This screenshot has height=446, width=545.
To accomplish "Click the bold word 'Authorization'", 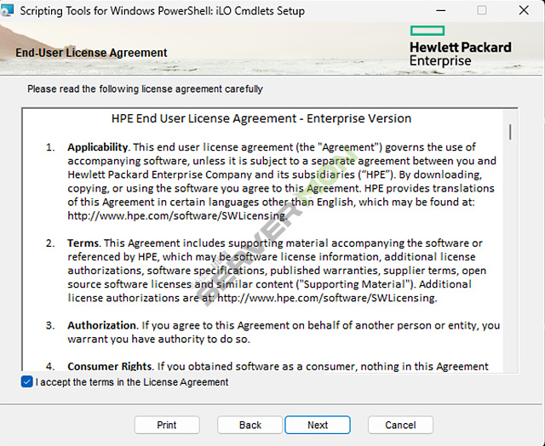I will click(101, 325).
